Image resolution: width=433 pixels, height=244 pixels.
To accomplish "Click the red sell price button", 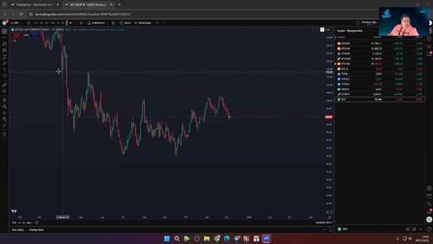I will coord(16,35).
